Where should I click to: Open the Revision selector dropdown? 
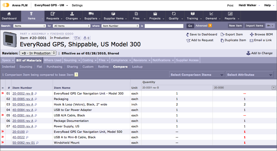point(38,53)
